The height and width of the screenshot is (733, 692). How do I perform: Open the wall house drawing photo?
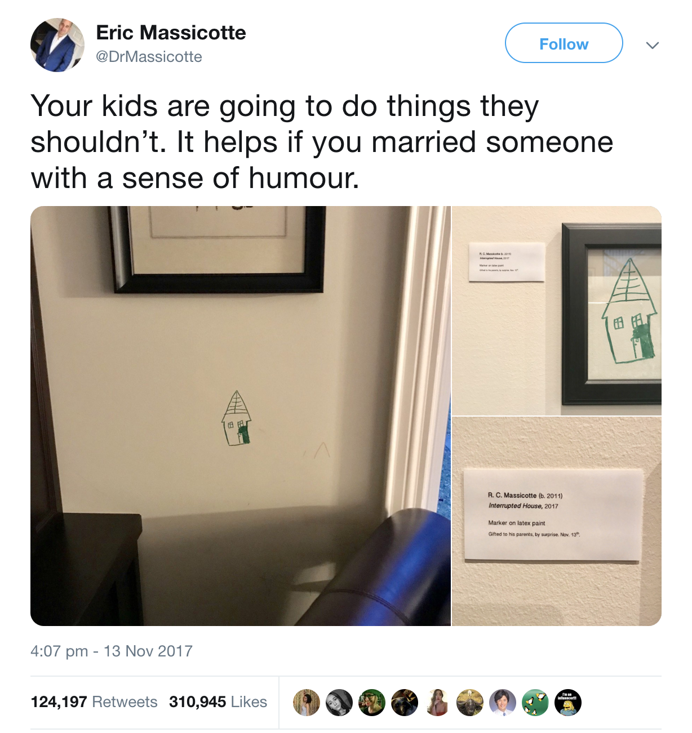pos(241,416)
